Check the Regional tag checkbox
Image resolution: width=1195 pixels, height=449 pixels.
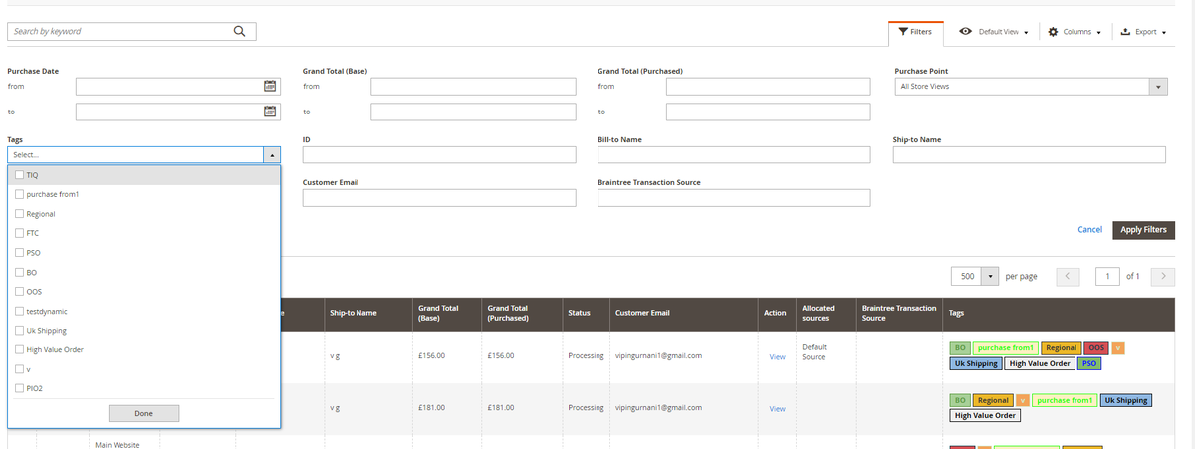[x=20, y=214]
